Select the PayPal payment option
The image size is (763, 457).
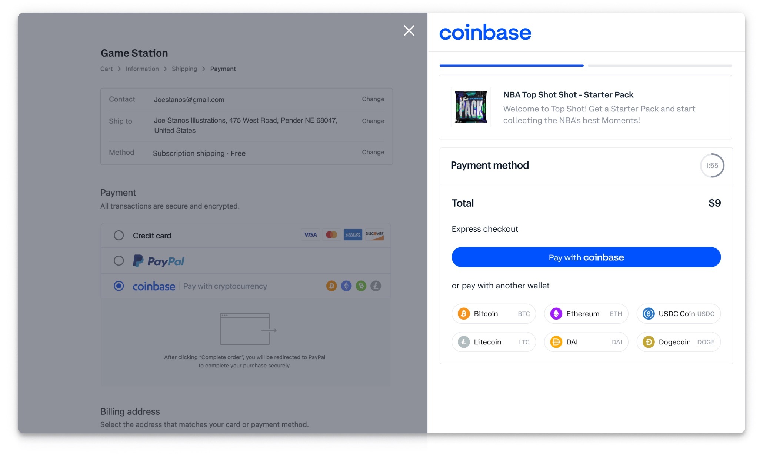[119, 261]
